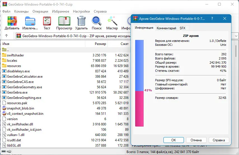Click the Поиск magnifier icon
Image resolution: width=239 pixels, height=155 pixels.
tap(97, 21)
